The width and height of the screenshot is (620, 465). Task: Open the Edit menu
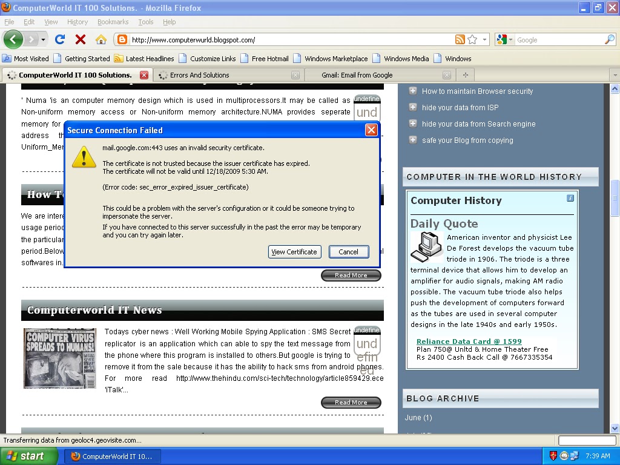[29, 22]
